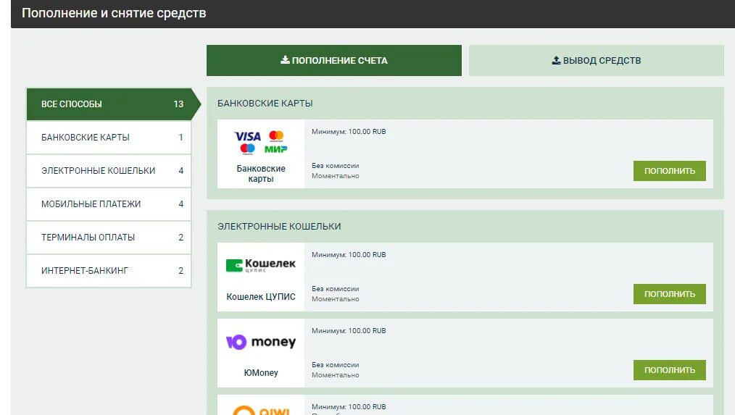
Task: Click the Банковские карты section heading
Action: point(265,103)
